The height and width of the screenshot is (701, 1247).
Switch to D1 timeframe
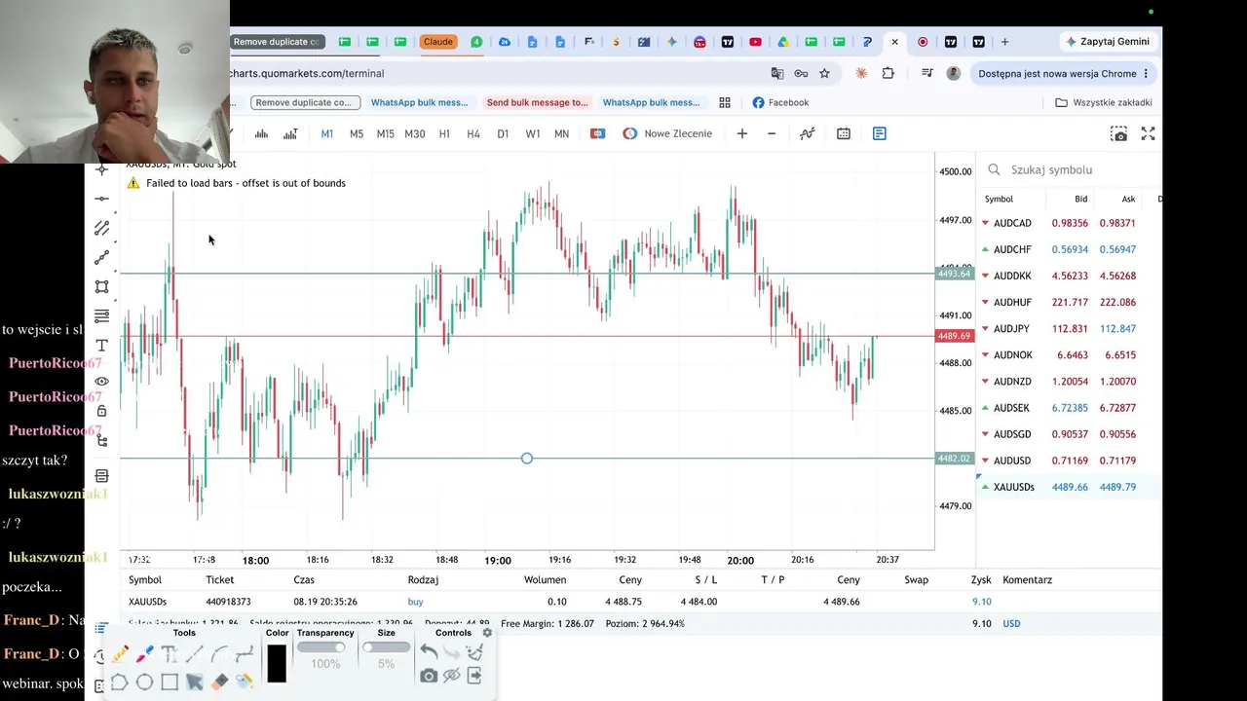click(x=503, y=133)
